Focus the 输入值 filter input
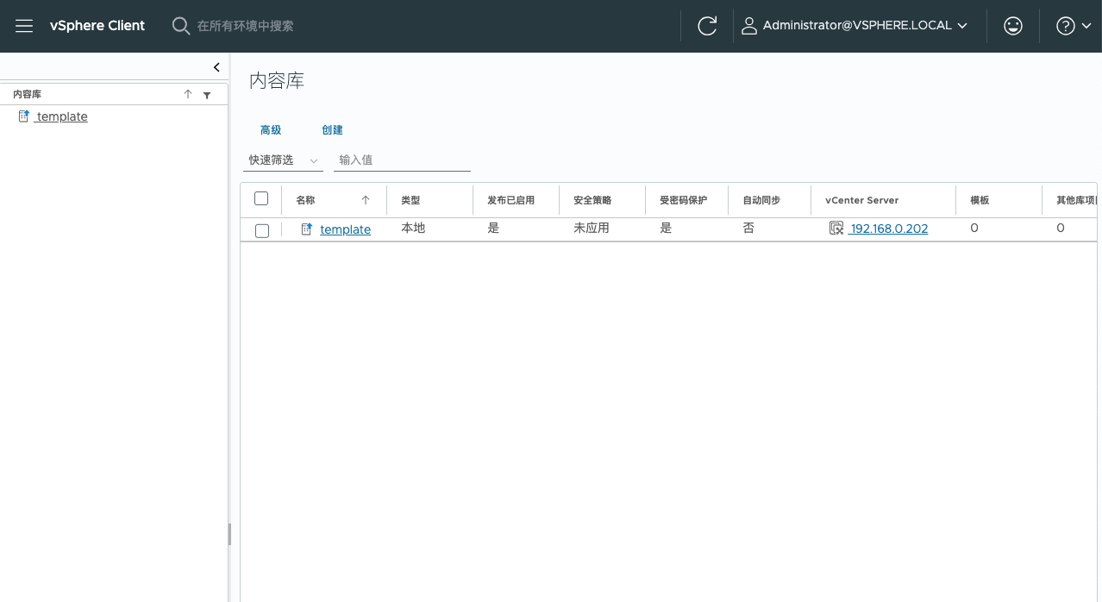 [402, 160]
